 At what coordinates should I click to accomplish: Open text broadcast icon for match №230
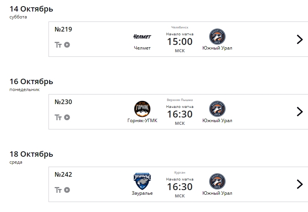point(59,118)
